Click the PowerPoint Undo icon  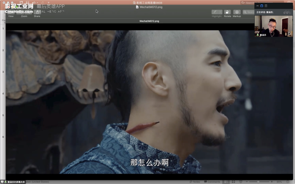click(34, 3)
